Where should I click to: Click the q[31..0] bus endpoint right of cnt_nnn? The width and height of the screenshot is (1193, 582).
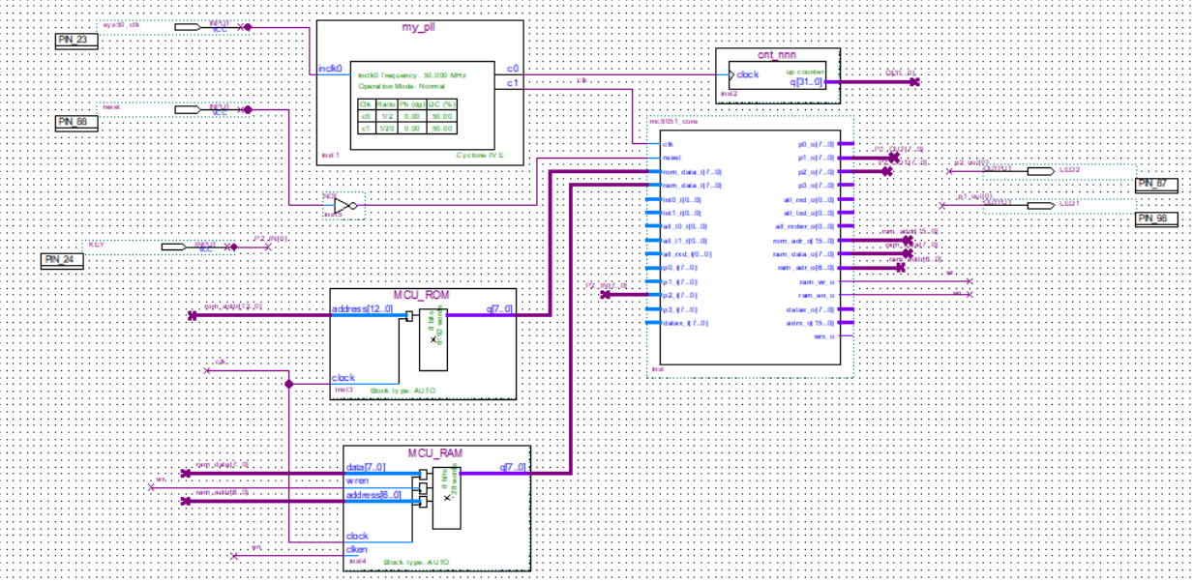tap(914, 82)
